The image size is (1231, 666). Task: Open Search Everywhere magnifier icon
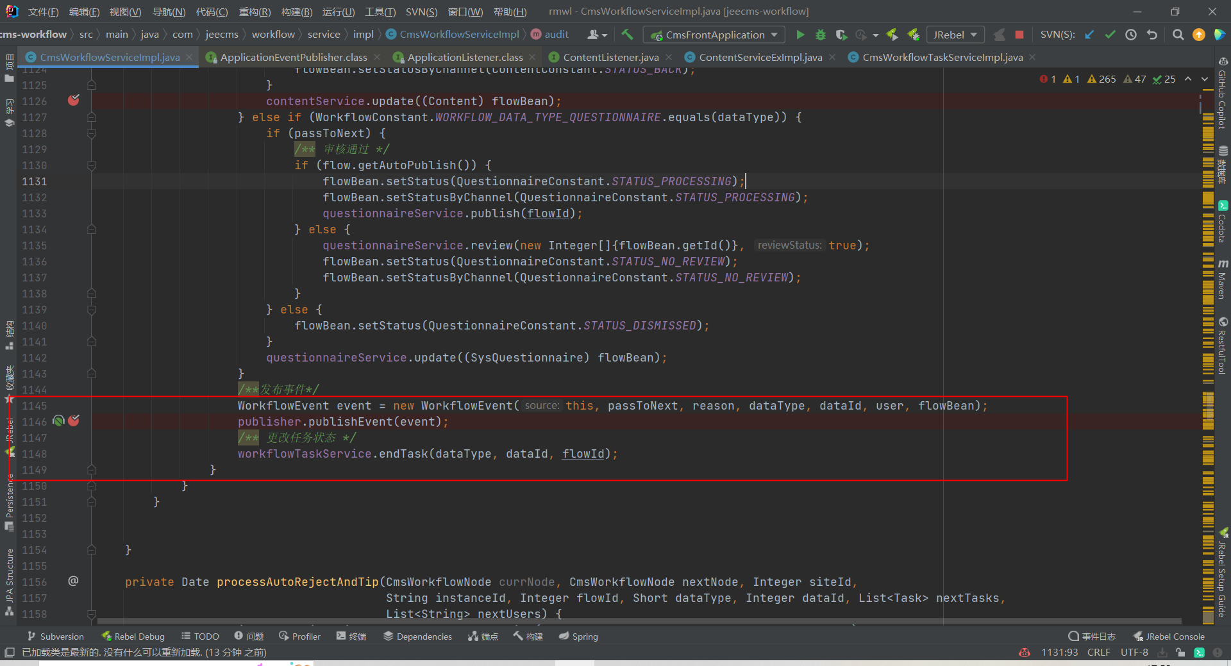(1178, 35)
